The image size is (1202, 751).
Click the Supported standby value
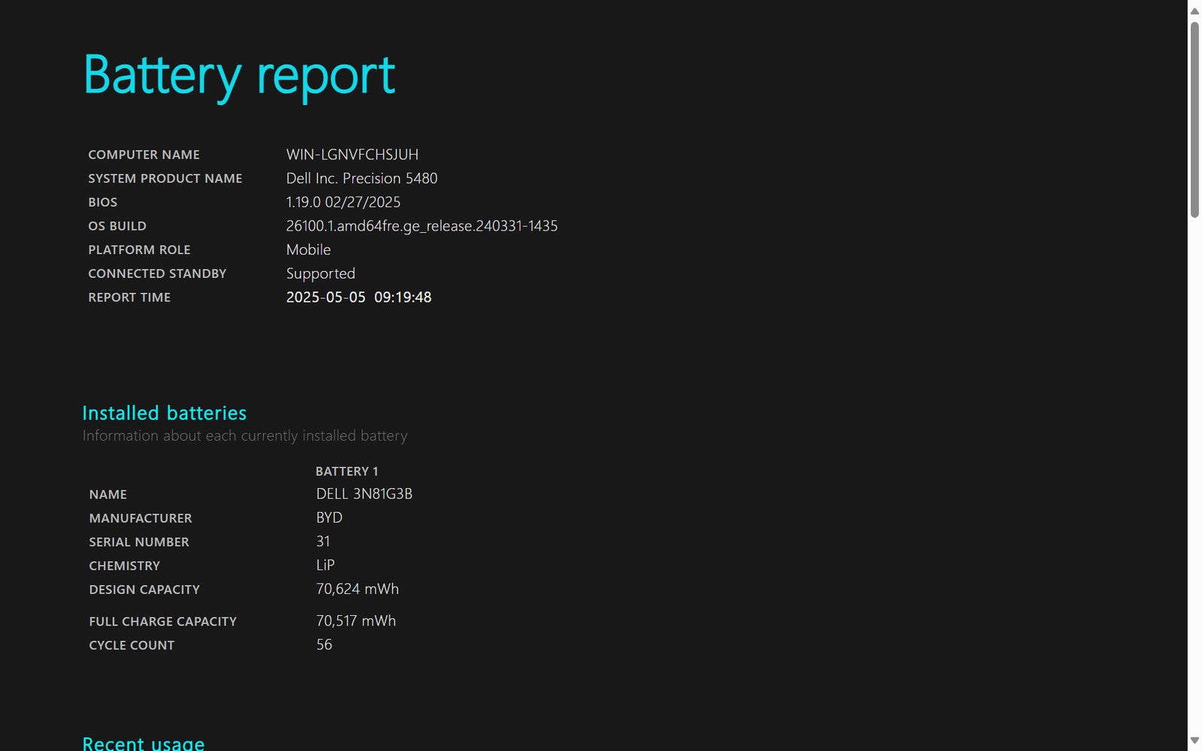pyautogui.click(x=321, y=274)
